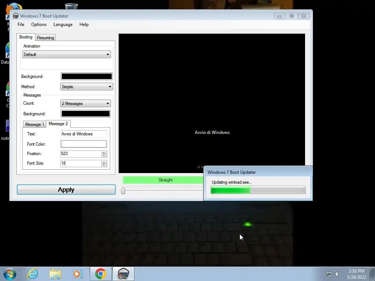Pick the Messages Background color swatch
This screenshot has width=375, height=281.
86,114
